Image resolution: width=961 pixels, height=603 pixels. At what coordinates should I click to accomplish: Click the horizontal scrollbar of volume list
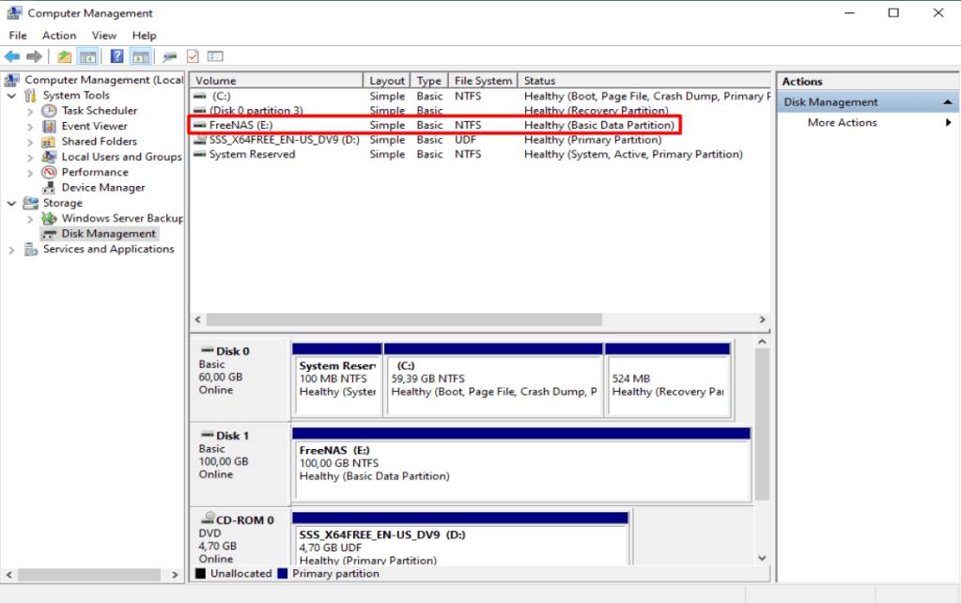tap(405, 320)
